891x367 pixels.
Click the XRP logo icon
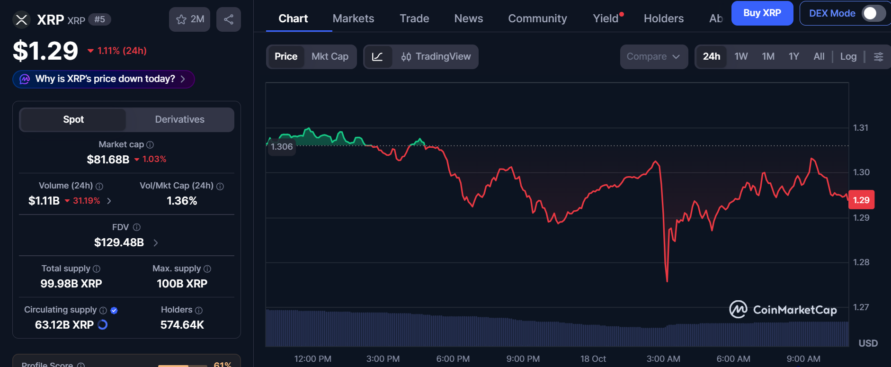pyautogui.click(x=21, y=19)
